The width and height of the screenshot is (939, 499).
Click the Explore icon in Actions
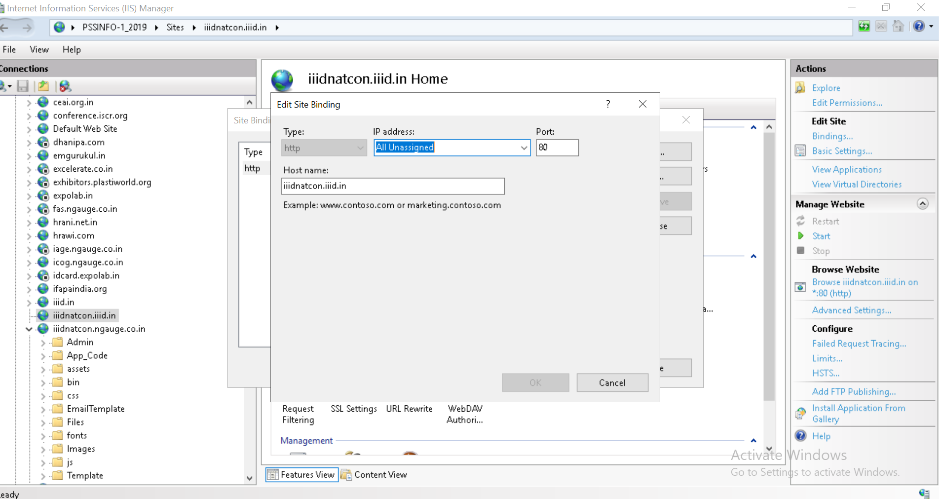pyautogui.click(x=800, y=88)
